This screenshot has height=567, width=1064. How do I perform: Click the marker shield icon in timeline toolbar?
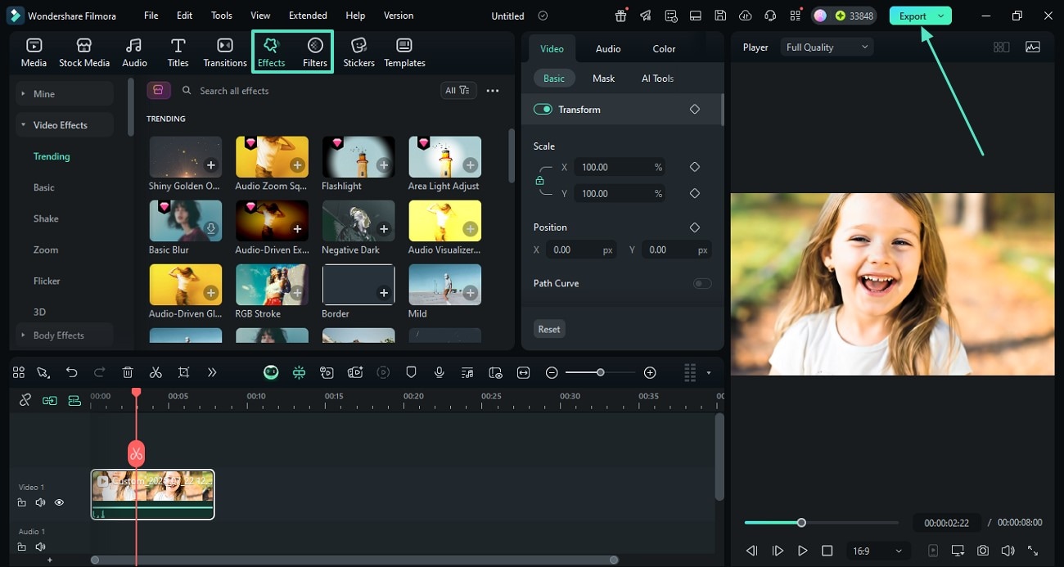[x=412, y=372]
